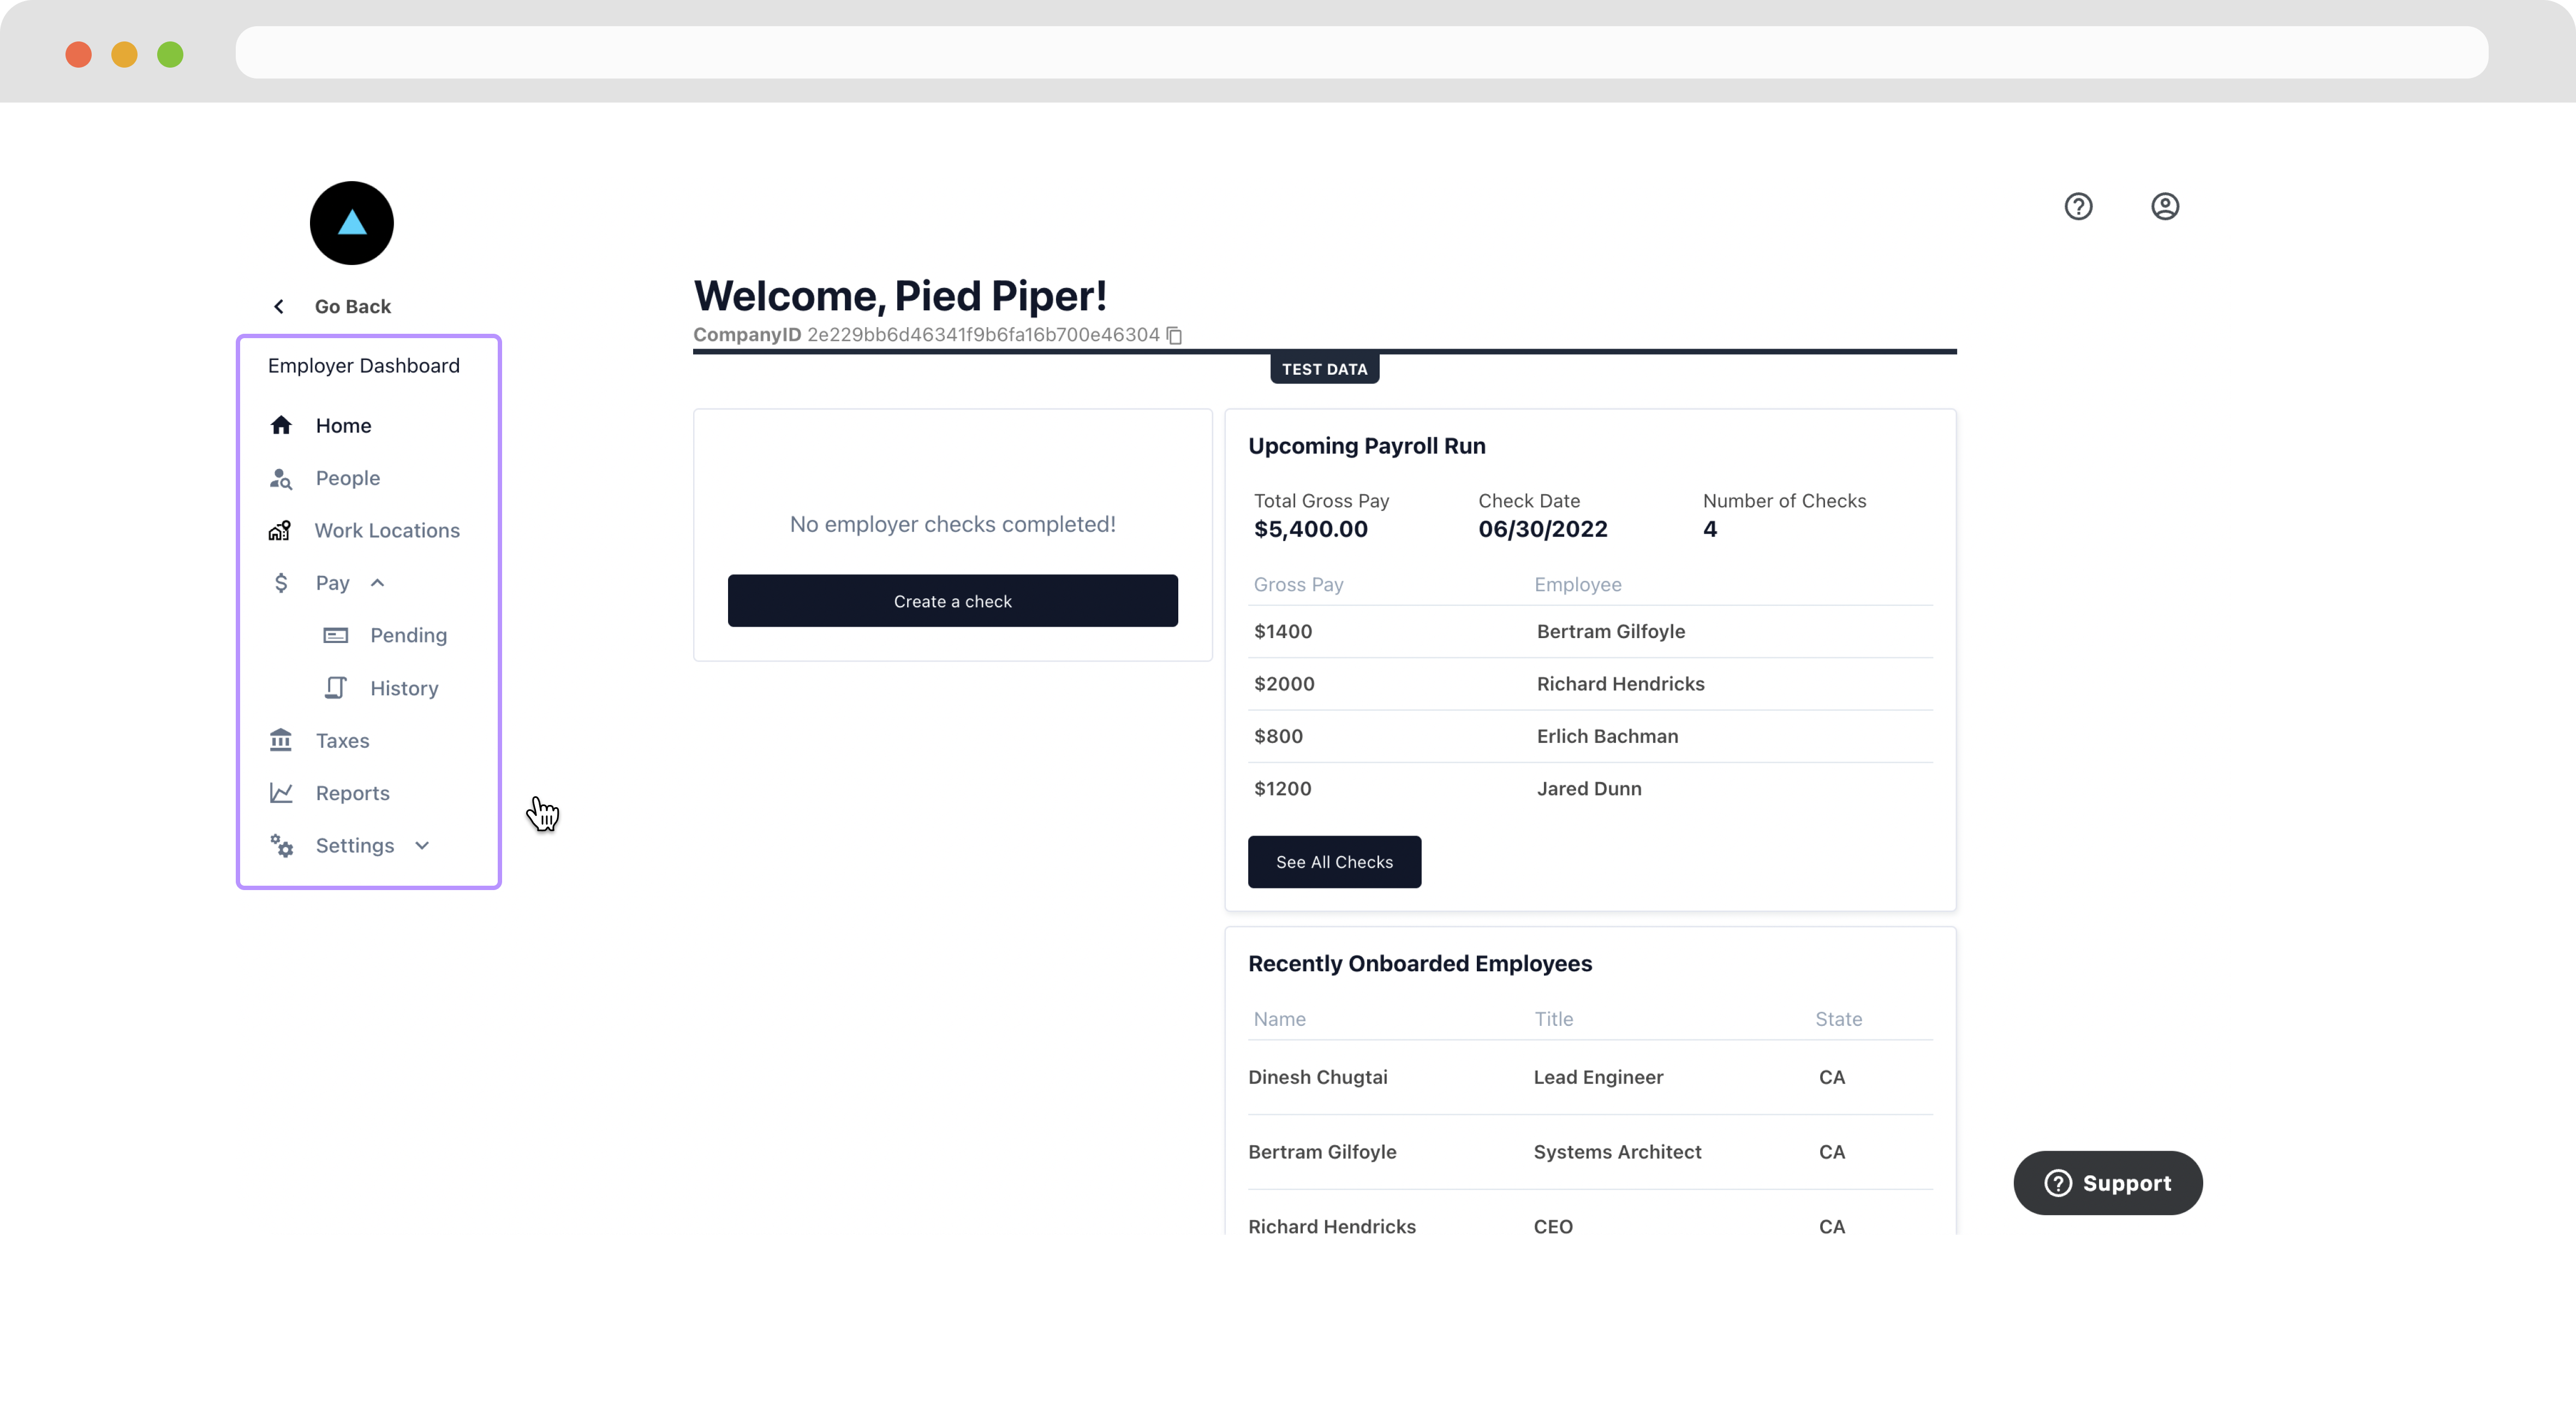This screenshot has width=2576, height=1412.
Task: Click the People search icon
Action: pos(281,479)
